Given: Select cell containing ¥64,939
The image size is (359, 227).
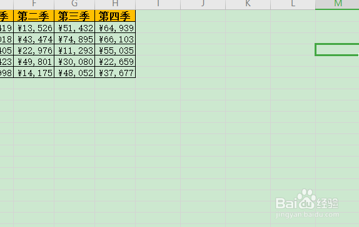Looking at the screenshot, I should click(115, 27).
